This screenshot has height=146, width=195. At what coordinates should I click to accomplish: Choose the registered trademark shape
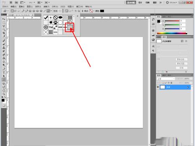(x=46, y=27)
